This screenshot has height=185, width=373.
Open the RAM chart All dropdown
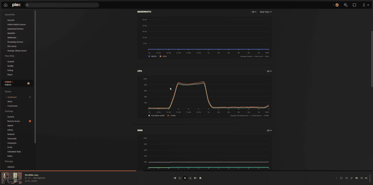coord(269,130)
